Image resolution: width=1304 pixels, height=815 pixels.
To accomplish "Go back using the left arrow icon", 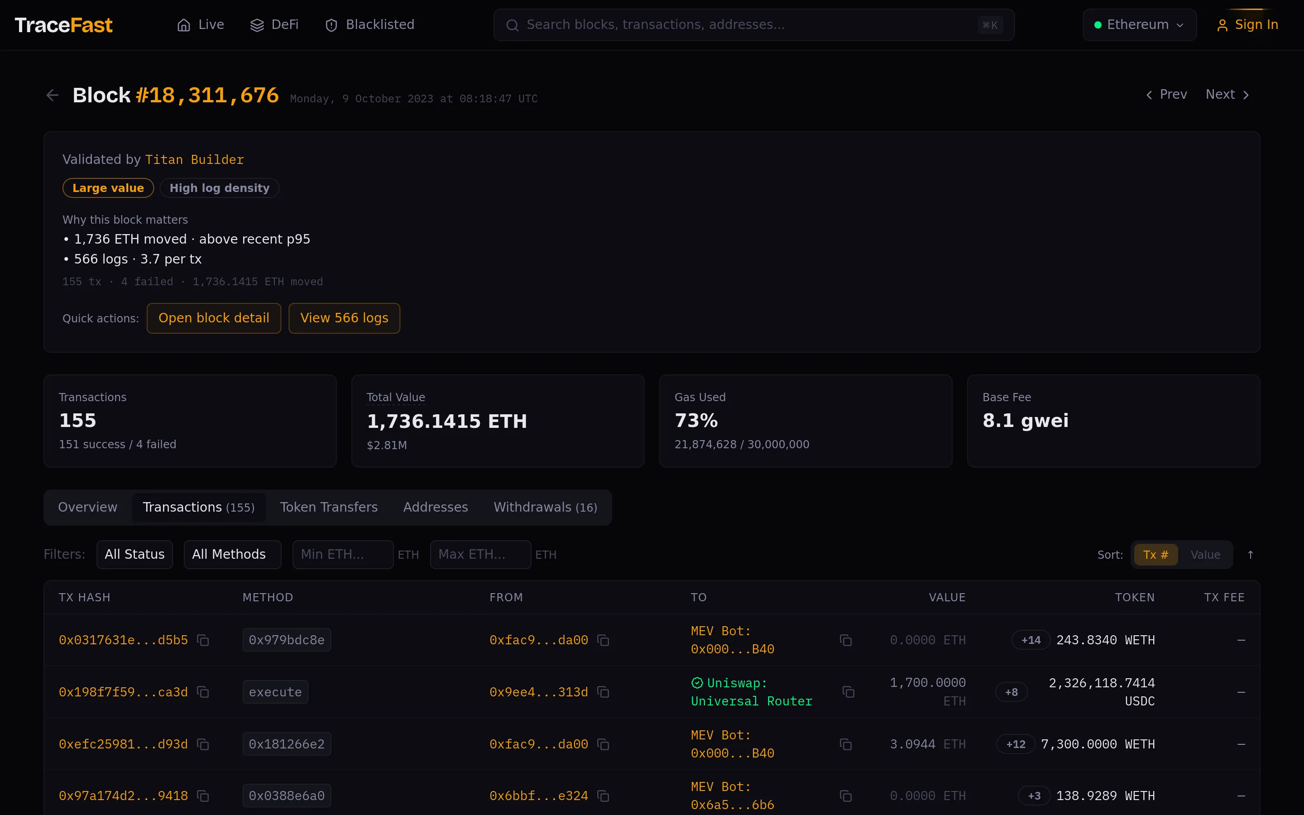I will [x=52, y=96].
